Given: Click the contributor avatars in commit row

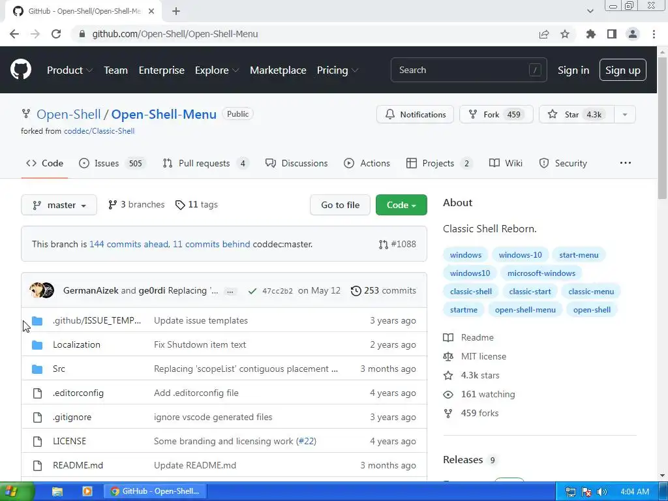Looking at the screenshot, I should click(42, 290).
